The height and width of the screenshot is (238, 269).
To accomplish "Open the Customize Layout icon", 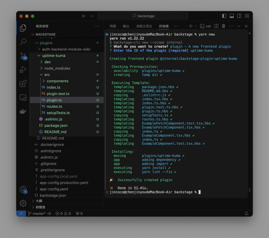I will click(x=247, y=16).
